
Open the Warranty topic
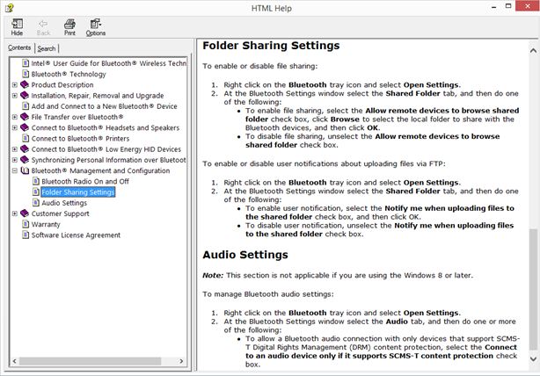point(46,224)
